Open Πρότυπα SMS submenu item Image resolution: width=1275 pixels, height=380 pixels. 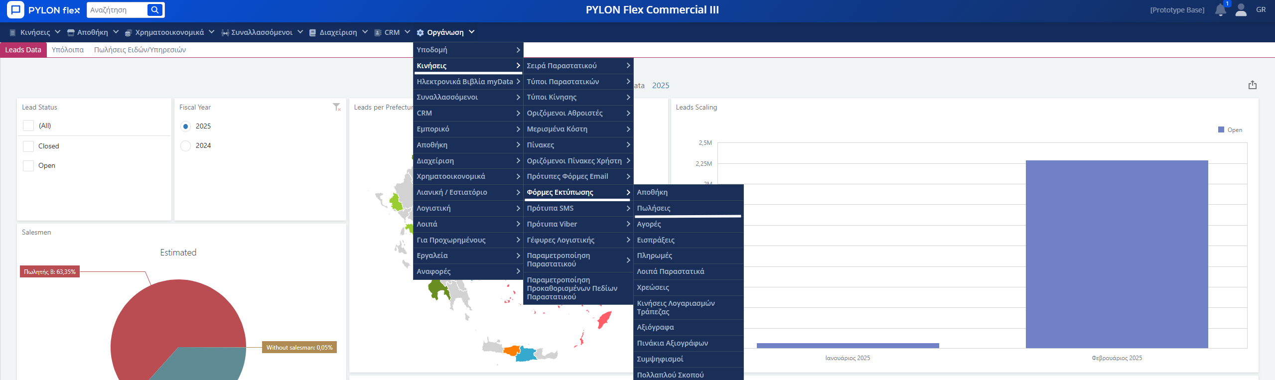point(578,208)
